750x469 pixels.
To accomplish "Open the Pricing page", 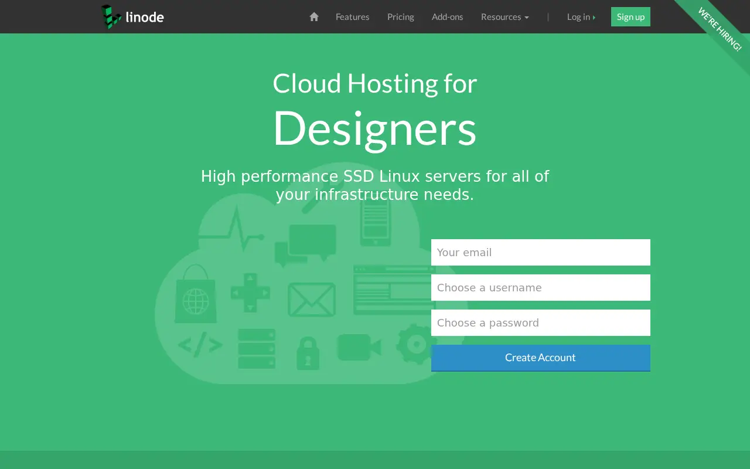I will (x=401, y=16).
